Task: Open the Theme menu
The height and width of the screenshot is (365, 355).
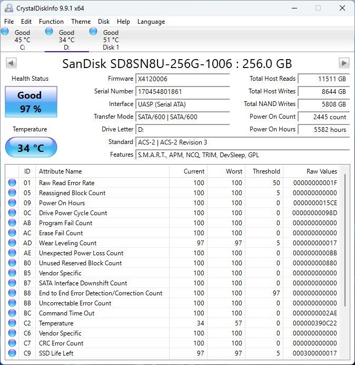Action: (x=81, y=22)
